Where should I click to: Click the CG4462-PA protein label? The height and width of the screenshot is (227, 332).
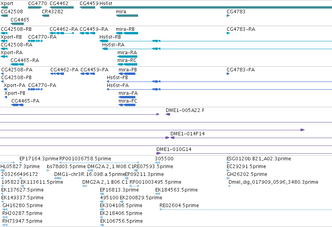point(64,70)
